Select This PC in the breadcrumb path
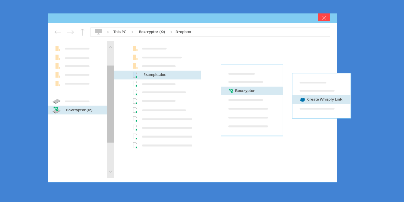 (119, 32)
